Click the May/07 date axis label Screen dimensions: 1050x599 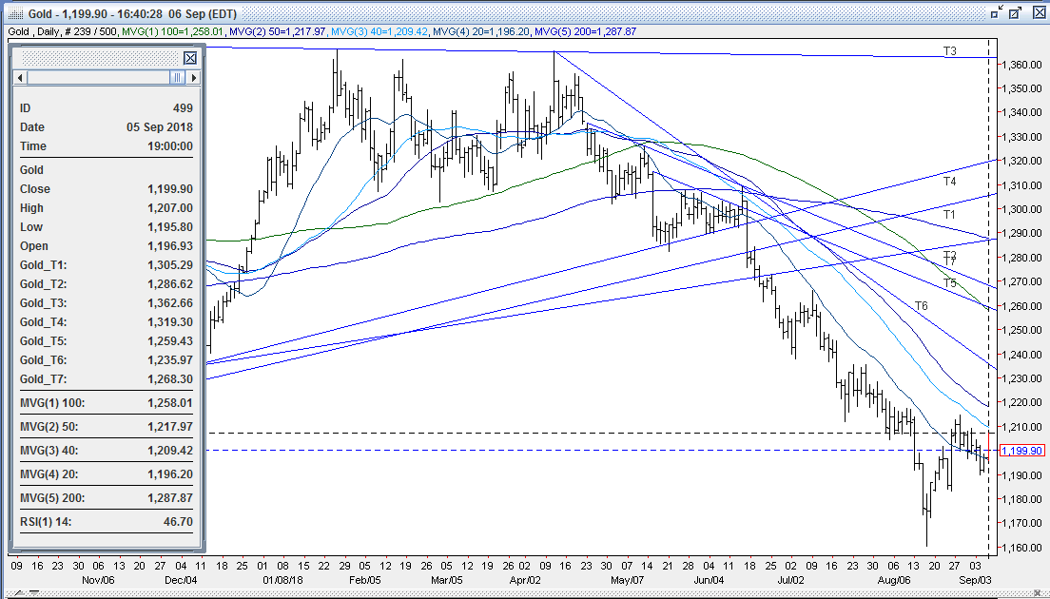(628, 580)
